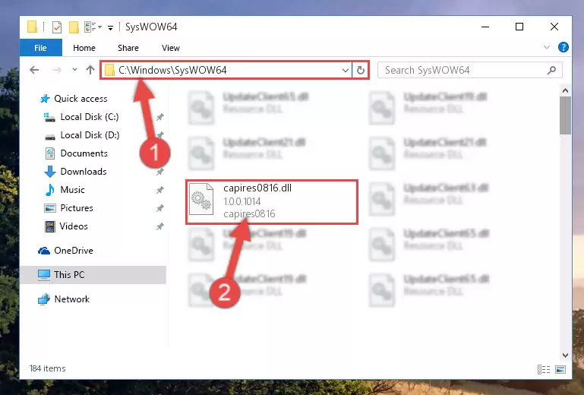Open recent locations dropdown arrow
584x395 pixels.
click(x=74, y=69)
